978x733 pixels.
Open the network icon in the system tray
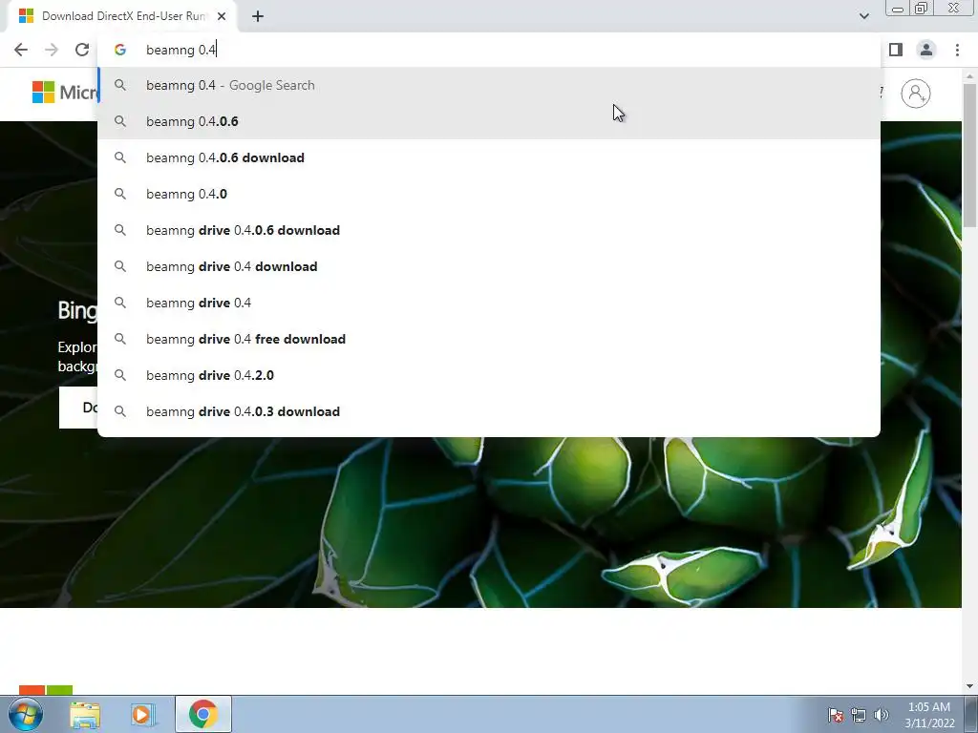(x=859, y=715)
